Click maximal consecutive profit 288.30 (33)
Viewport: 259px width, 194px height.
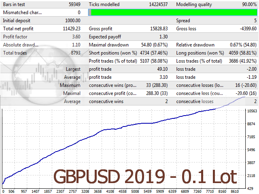(x=157, y=93)
